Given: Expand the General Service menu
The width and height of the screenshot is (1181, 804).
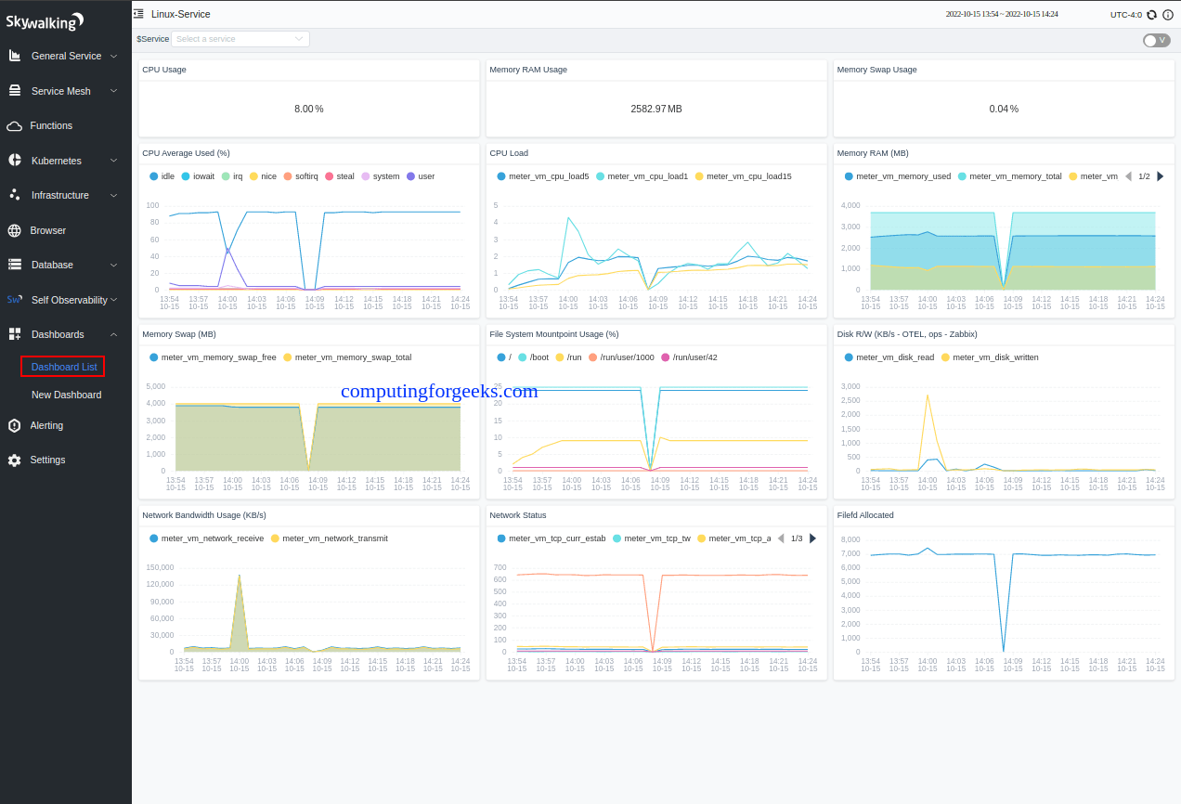Looking at the screenshot, I should 65,56.
